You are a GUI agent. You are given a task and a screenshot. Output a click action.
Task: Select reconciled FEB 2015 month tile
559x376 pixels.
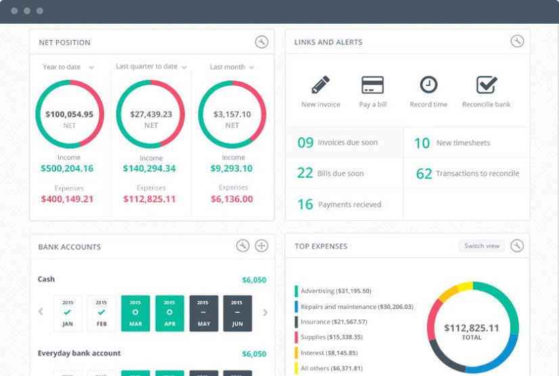pos(102,313)
